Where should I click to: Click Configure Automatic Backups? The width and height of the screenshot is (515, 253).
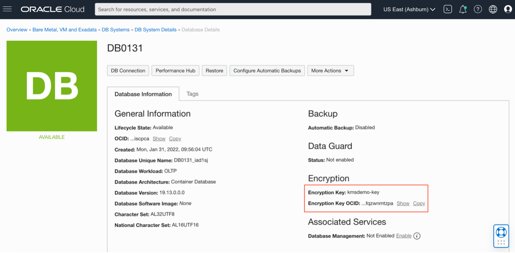(x=267, y=71)
